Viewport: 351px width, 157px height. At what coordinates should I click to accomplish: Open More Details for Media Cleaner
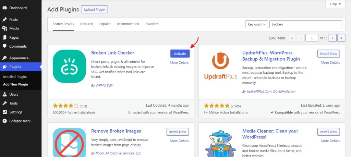coord(330,141)
